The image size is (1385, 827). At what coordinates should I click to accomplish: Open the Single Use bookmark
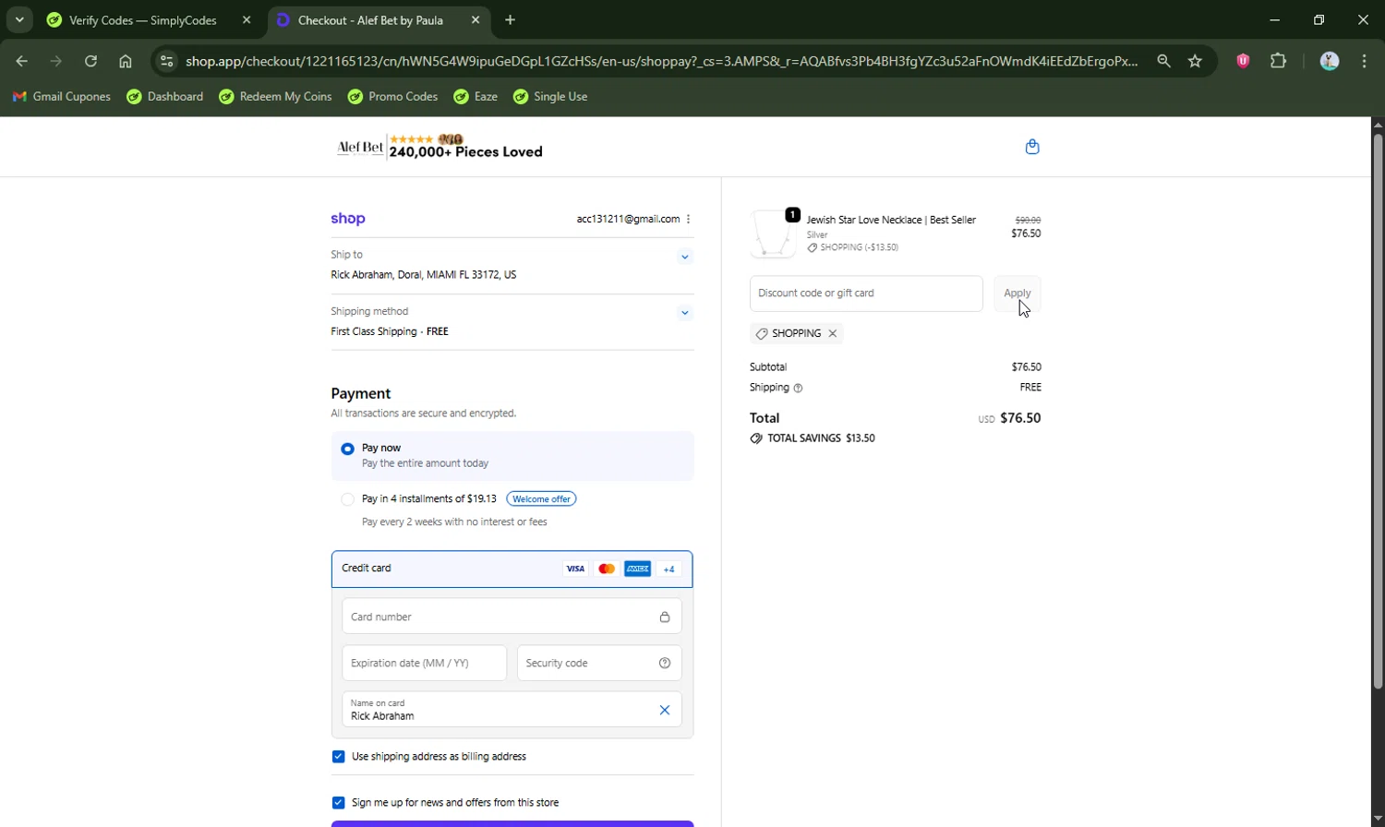pyautogui.click(x=550, y=96)
